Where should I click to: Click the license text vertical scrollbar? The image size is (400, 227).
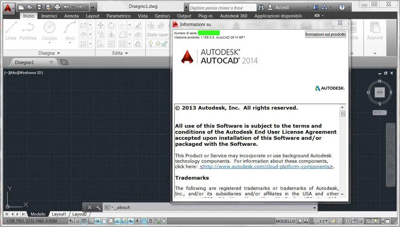click(342, 150)
